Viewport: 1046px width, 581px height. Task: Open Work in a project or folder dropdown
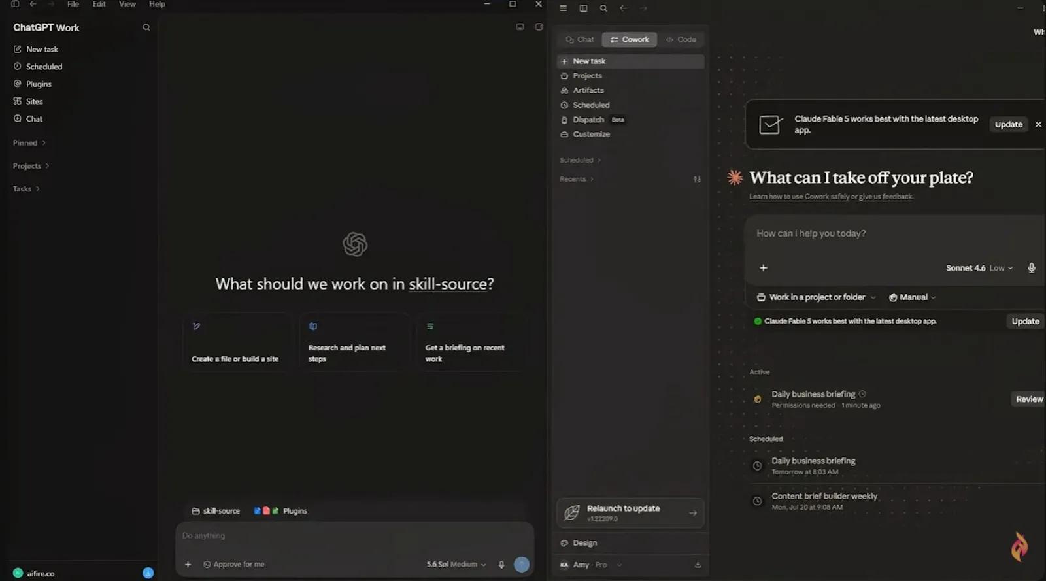click(x=816, y=297)
